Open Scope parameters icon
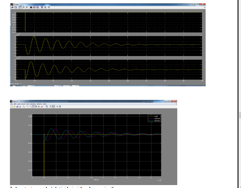 pyautogui.click(x=15, y=7)
